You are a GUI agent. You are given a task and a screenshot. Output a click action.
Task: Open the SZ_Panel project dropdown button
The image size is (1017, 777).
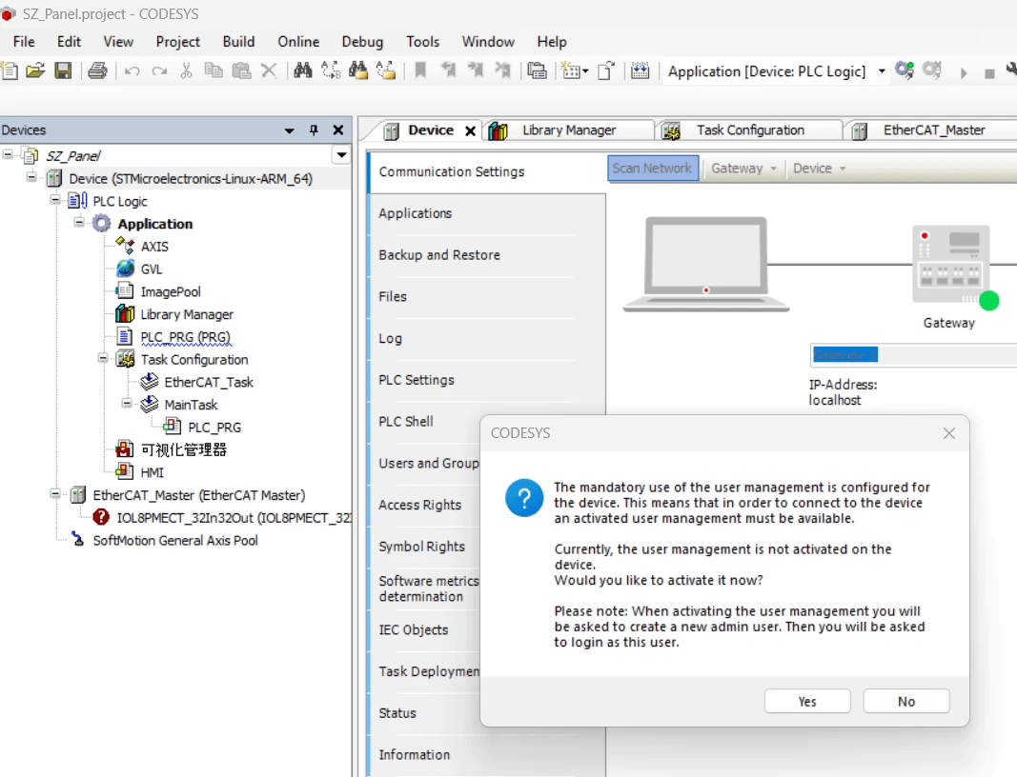pos(341,155)
